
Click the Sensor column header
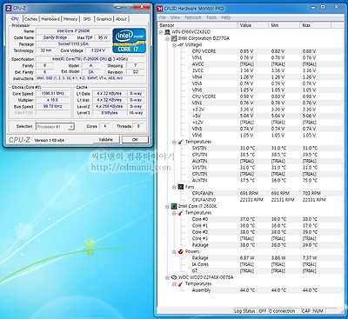tap(197, 25)
